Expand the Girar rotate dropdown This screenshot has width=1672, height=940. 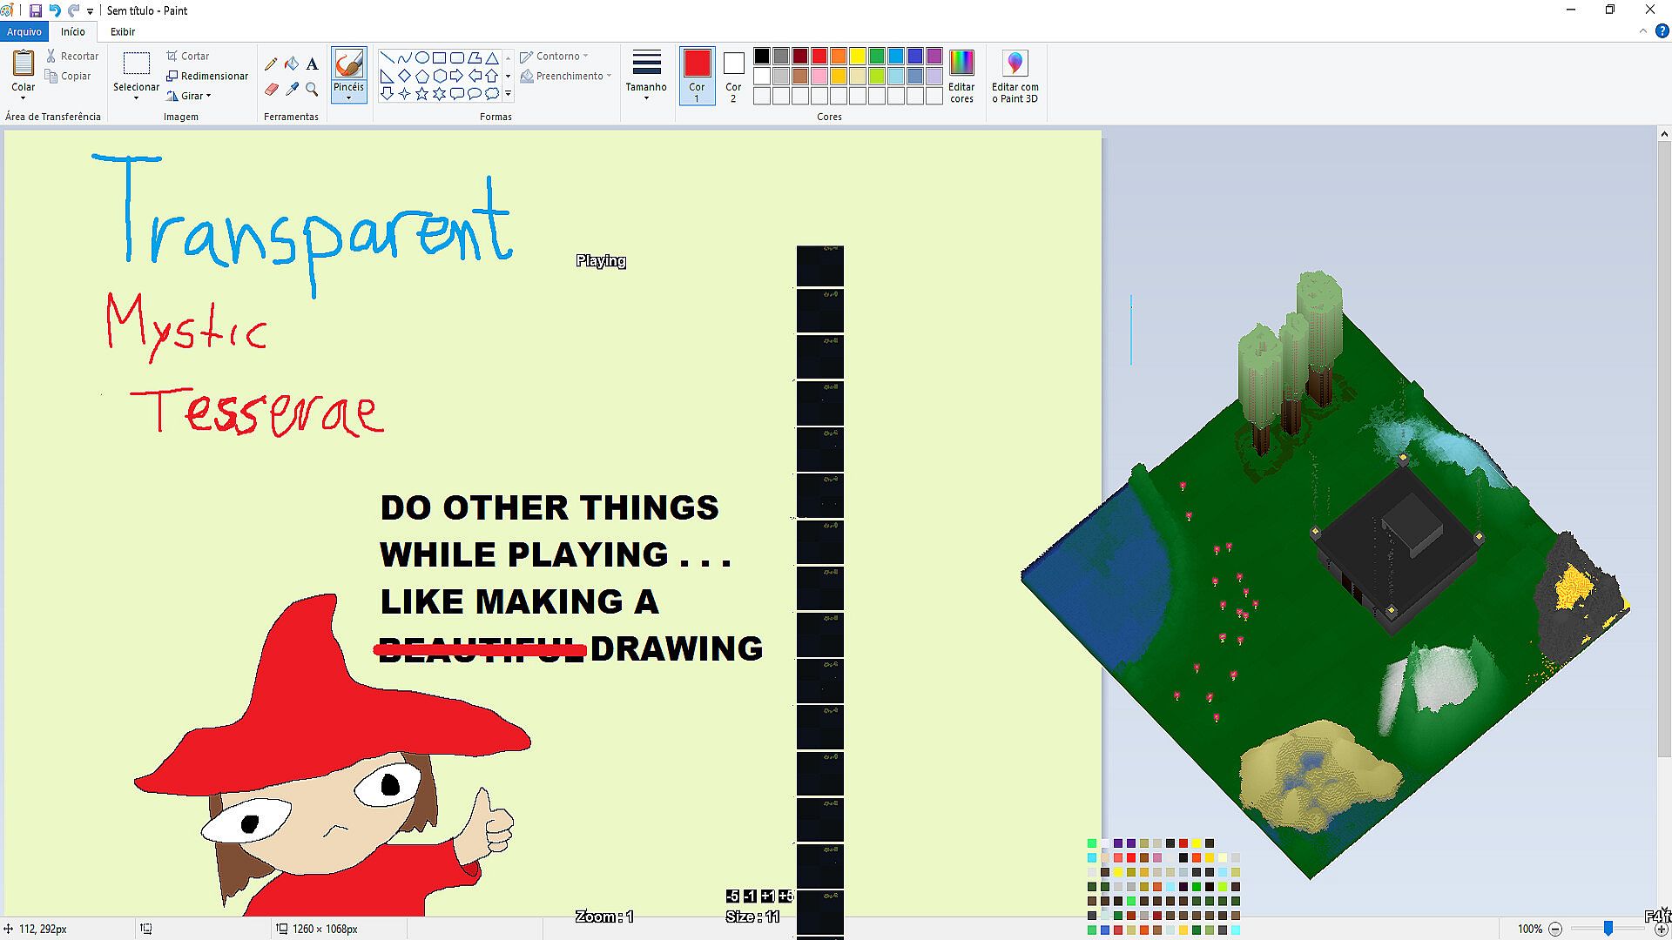tap(195, 96)
